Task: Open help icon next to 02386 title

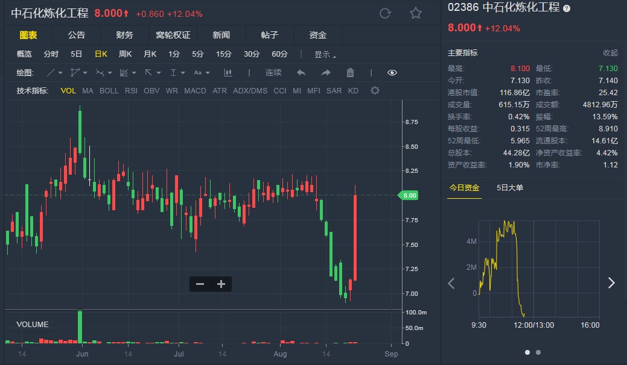Action: click(x=567, y=8)
